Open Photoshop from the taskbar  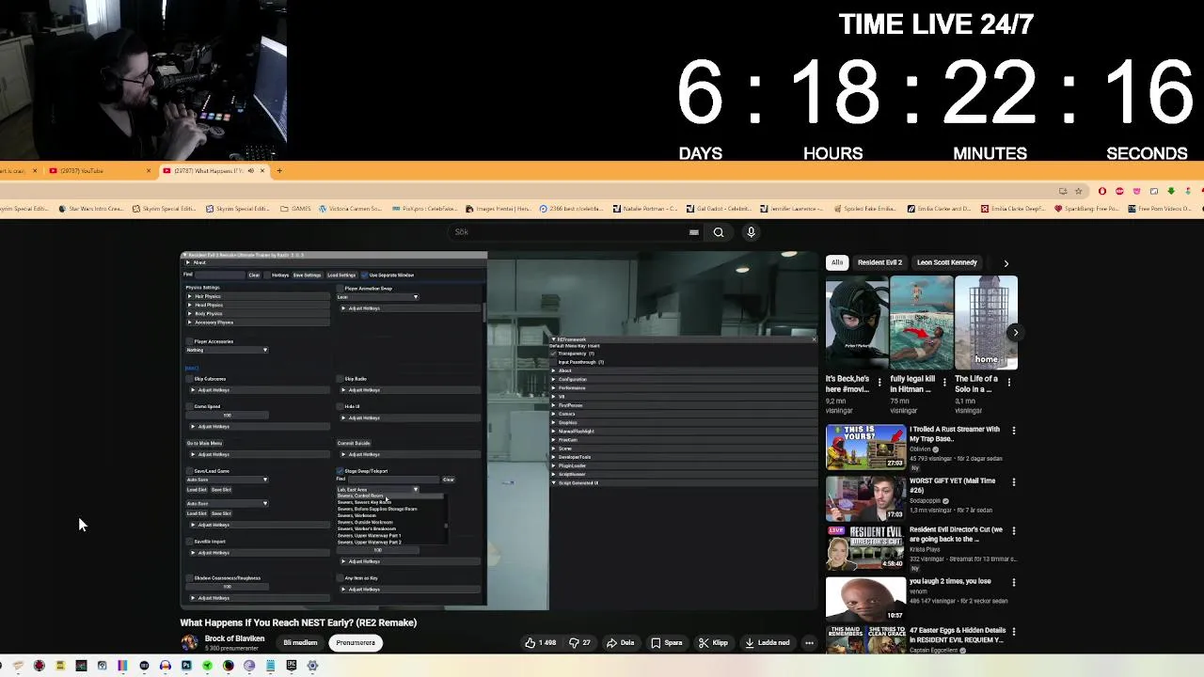pyautogui.click(x=186, y=666)
